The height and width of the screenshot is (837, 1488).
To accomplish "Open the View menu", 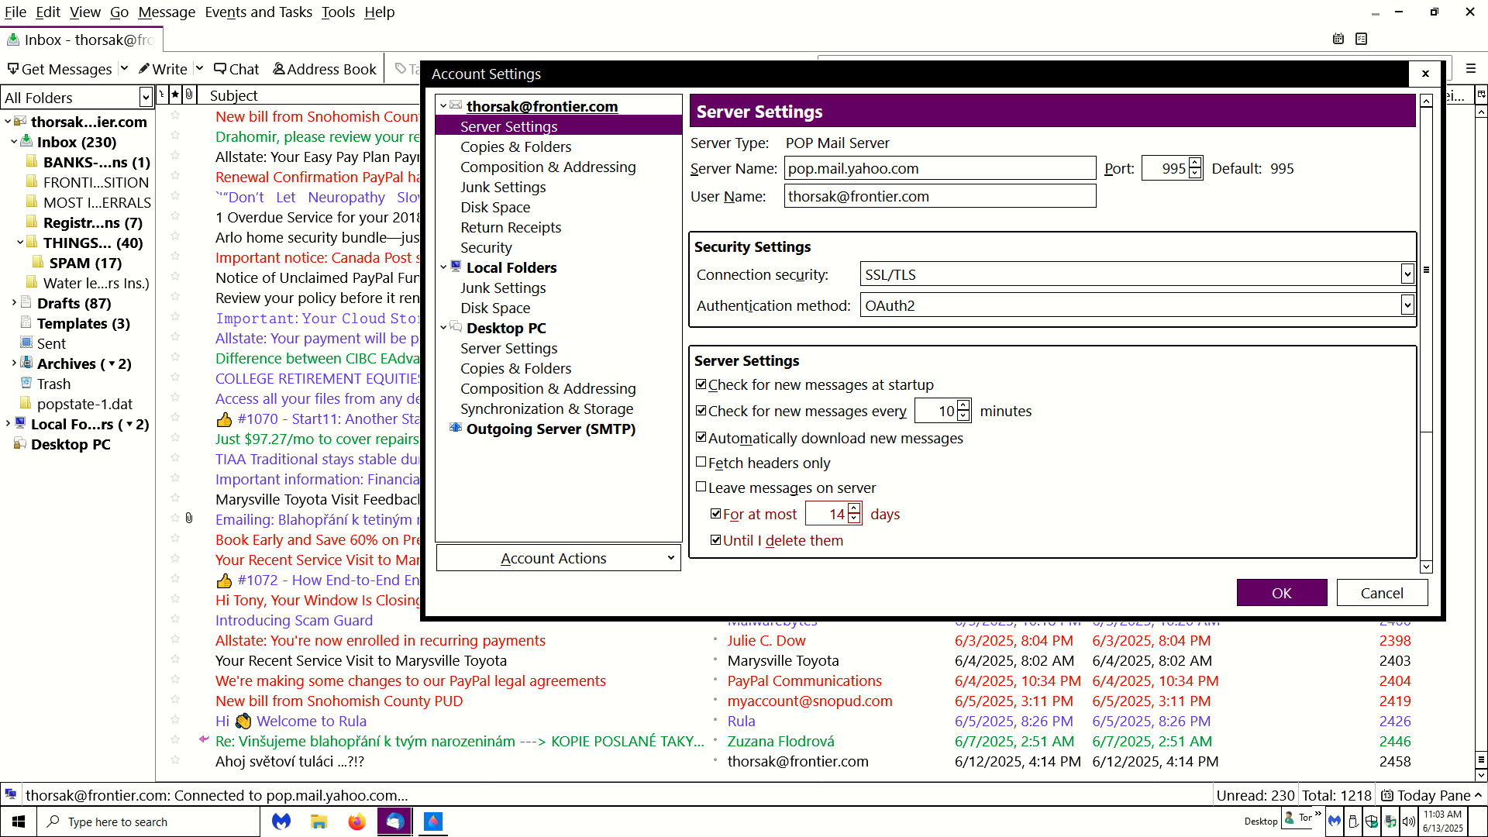I will pyautogui.click(x=85, y=12).
